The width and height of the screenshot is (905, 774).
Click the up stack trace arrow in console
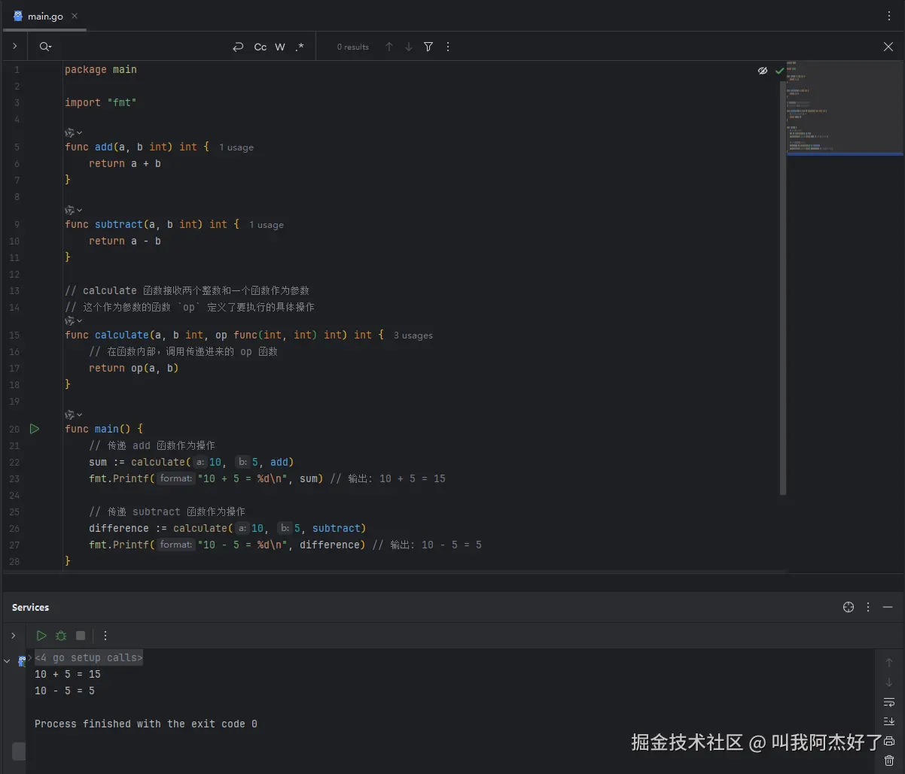click(x=889, y=663)
